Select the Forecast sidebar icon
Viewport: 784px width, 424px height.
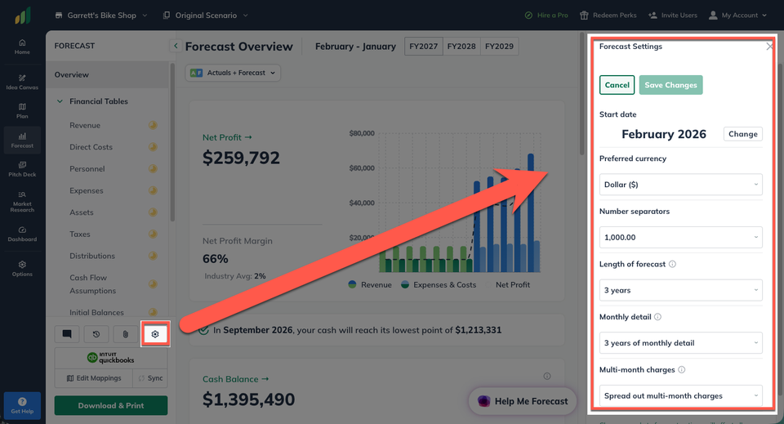tap(22, 140)
